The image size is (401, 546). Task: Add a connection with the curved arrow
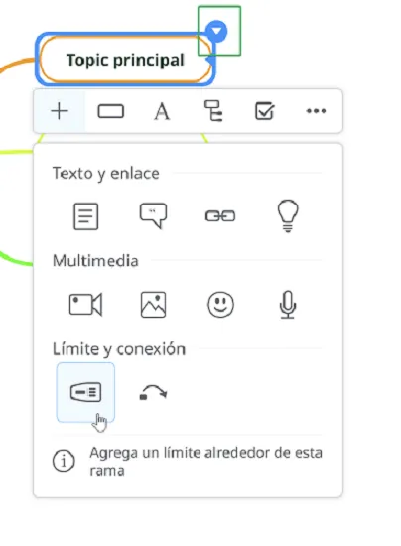pos(153,392)
